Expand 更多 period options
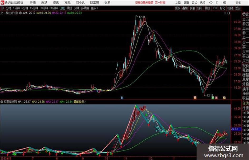 pos(95,8)
